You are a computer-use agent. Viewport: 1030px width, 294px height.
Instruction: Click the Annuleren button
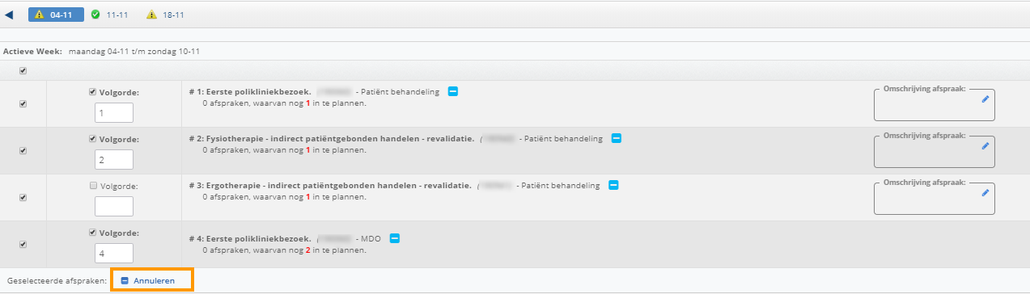(153, 280)
